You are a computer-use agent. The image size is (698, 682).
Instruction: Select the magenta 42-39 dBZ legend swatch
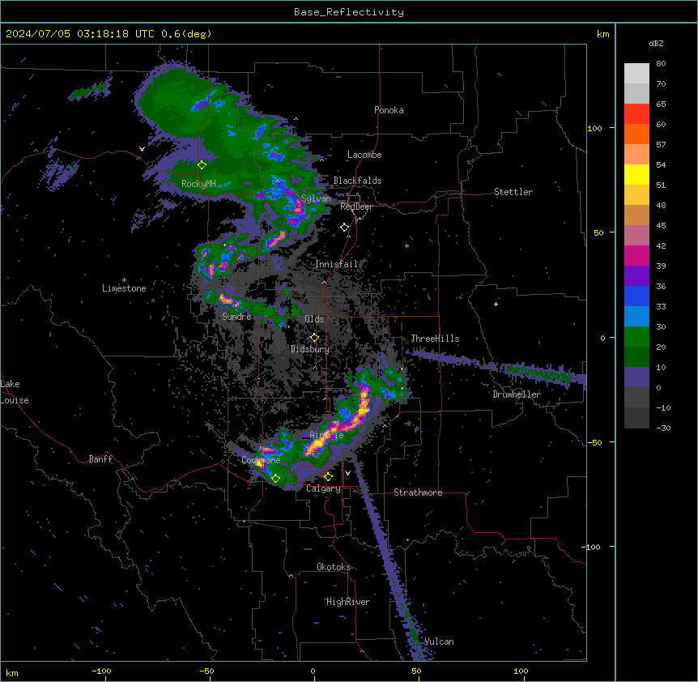636,255
